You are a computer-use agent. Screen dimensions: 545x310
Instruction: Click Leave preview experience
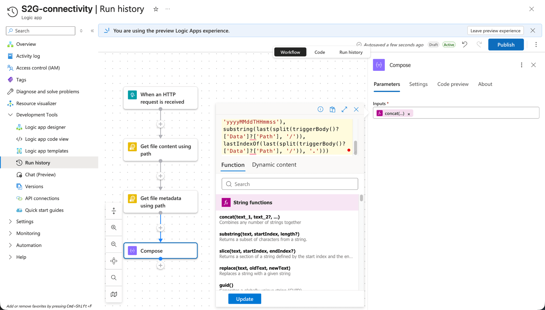click(495, 31)
